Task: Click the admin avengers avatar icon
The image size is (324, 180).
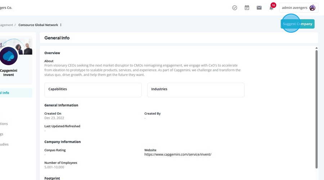Action: (x=312, y=8)
